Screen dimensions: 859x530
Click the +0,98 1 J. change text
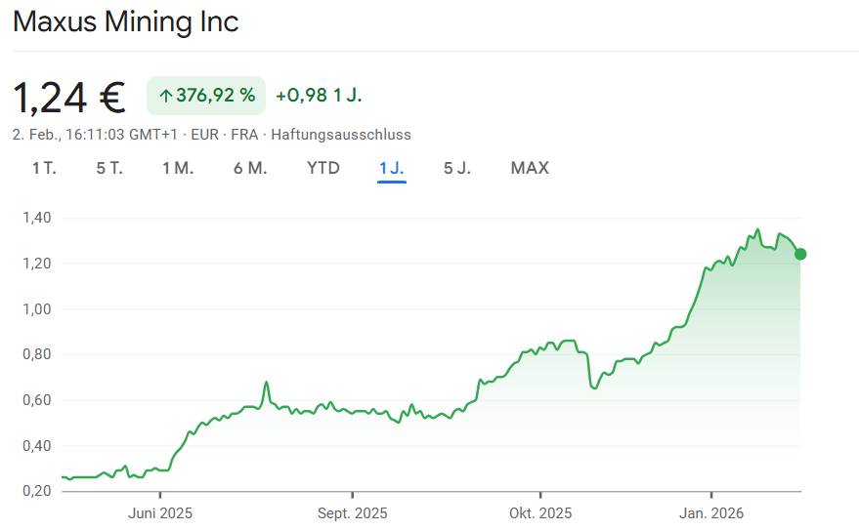pos(320,96)
